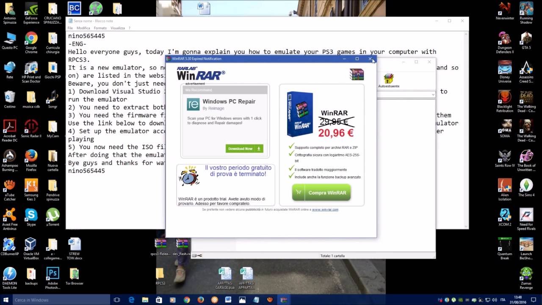542x305 pixels.
Task: Open DAEMON Tools Lite shortcut
Action: point(10,278)
